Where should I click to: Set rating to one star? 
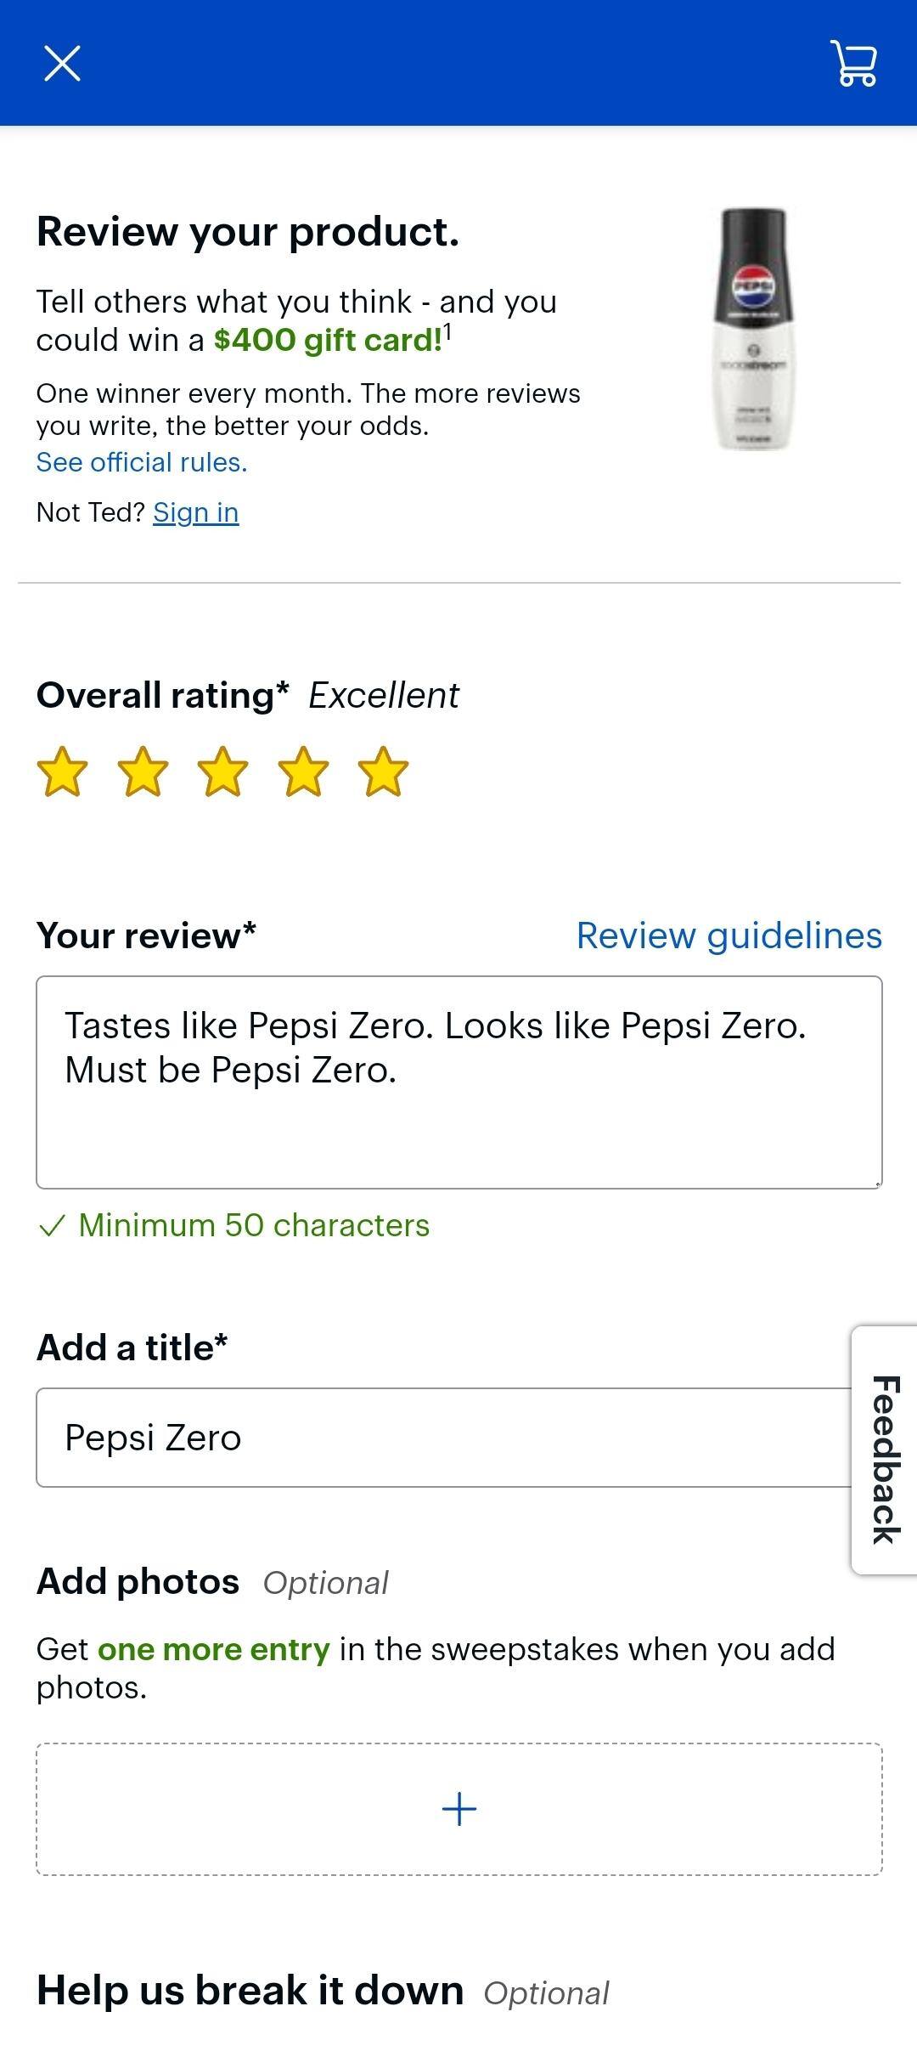pos(63,771)
